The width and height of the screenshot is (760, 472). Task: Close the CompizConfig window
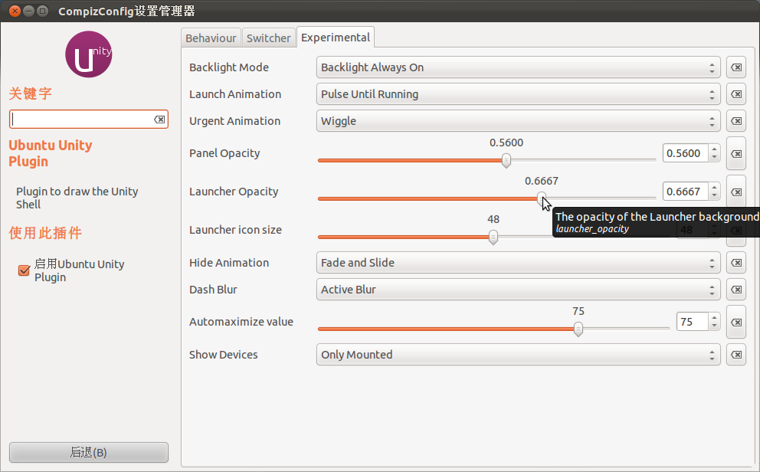(15, 11)
